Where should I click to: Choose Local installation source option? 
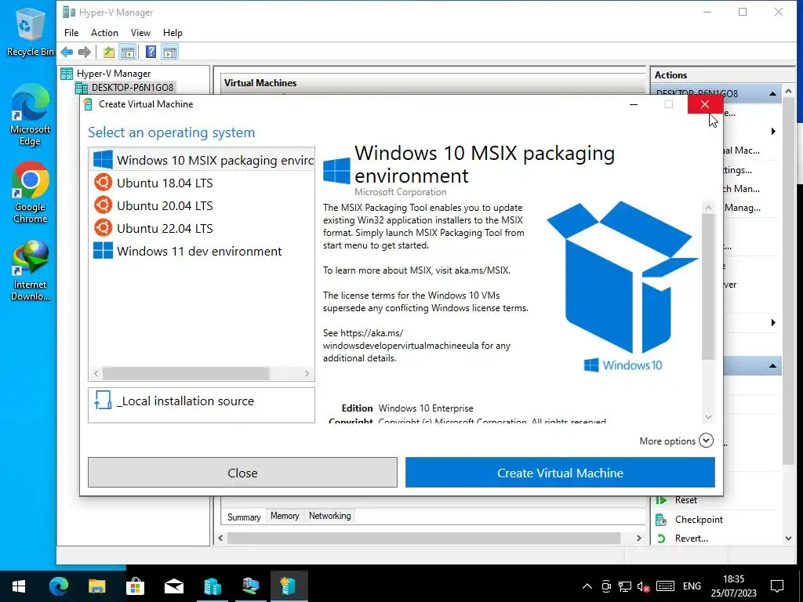click(202, 405)
